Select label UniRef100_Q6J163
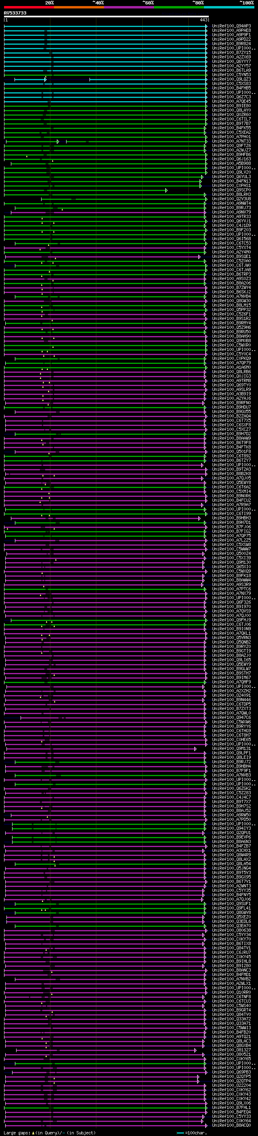The height and width of the screenshot is (1136, 258). 231,159
